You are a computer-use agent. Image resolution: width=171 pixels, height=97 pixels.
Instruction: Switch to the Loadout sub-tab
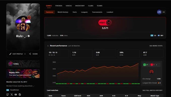point(110,12)
